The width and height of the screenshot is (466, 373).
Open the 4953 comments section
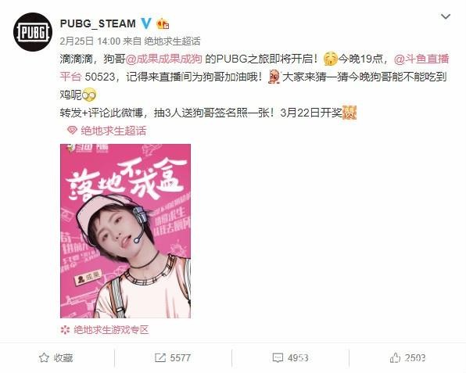(x=290, y=357)
